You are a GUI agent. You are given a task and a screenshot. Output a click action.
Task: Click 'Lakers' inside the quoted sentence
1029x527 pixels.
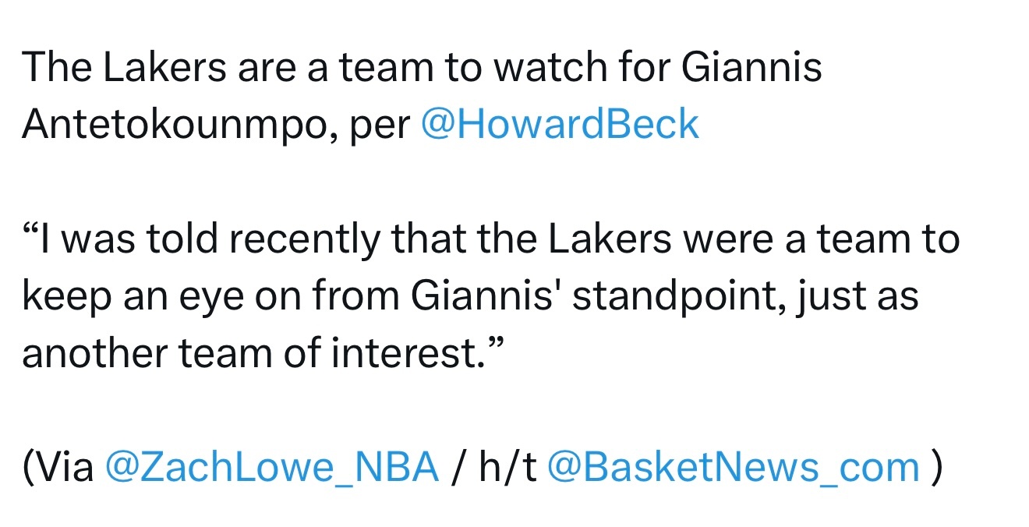tap(610, 239)
